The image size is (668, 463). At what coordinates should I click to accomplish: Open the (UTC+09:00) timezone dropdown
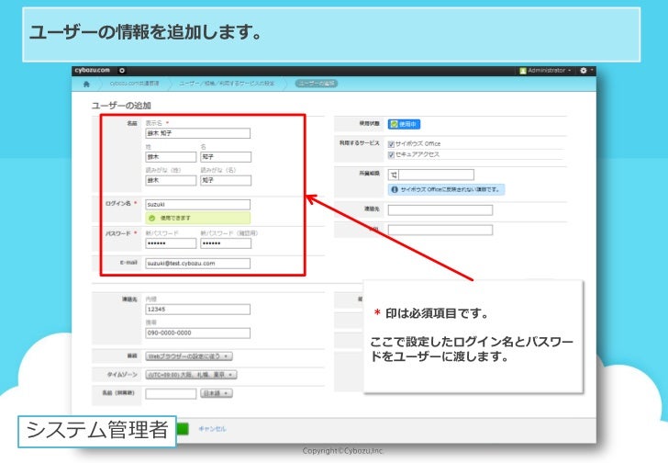point(191,375)
